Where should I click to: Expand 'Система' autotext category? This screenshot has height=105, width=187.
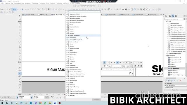tap(66, 33)
